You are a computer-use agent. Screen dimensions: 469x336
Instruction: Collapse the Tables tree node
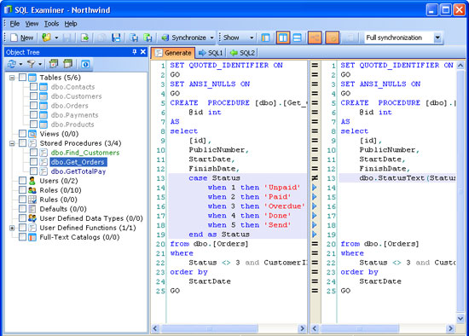click(12, 78)
